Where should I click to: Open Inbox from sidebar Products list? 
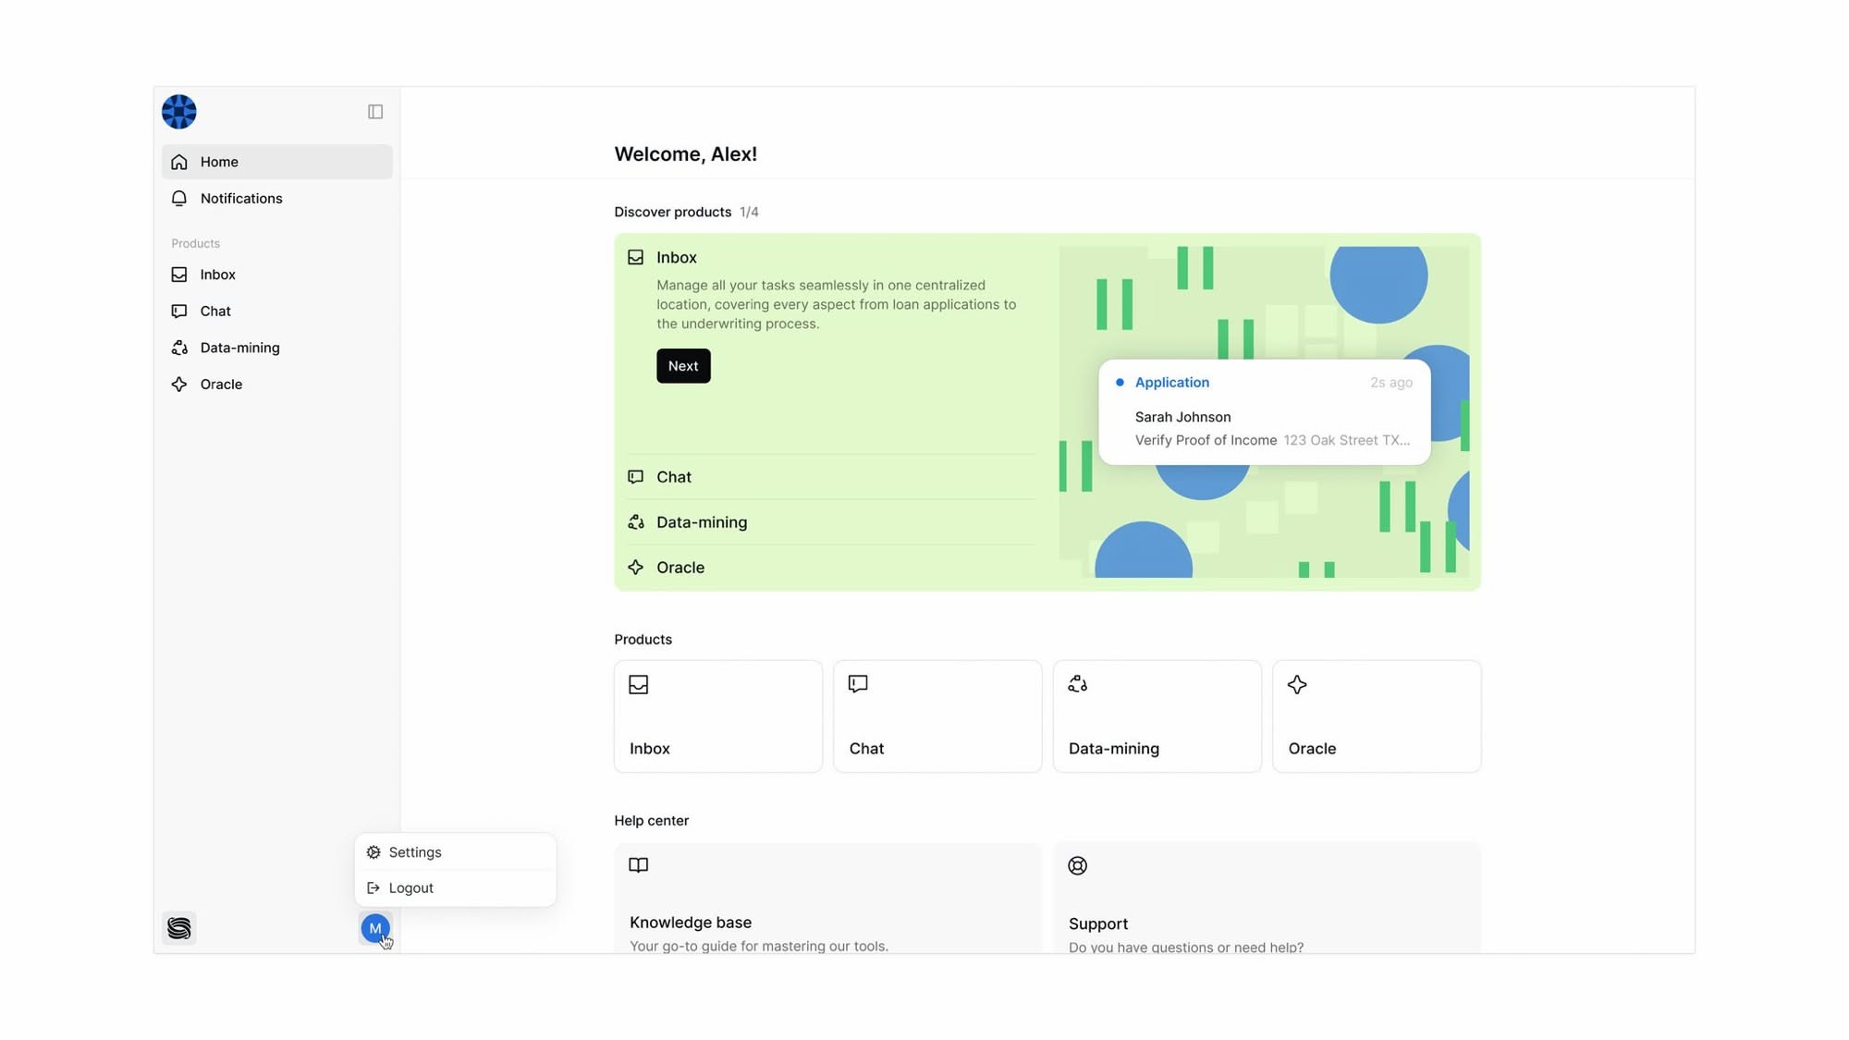[x=218, y=275]
